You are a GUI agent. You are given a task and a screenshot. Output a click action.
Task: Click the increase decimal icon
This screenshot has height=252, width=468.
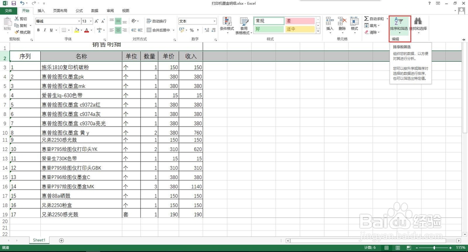click(207, 30)
